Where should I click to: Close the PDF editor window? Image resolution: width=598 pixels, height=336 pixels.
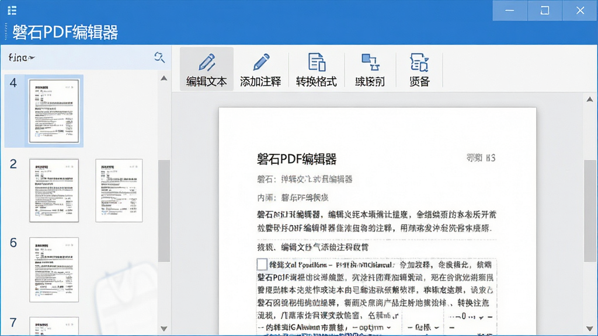coord(580,10)
